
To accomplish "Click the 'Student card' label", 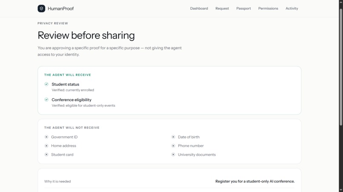I will [x=62, y=155].
